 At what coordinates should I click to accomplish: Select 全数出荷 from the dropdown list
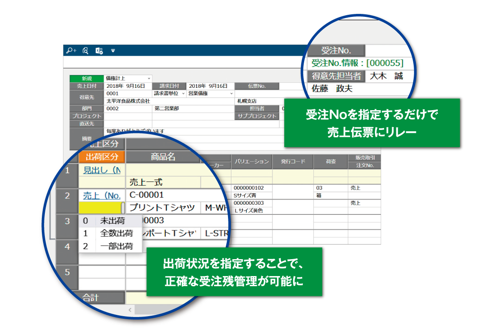pyautogui.click(x=111, y=233)
